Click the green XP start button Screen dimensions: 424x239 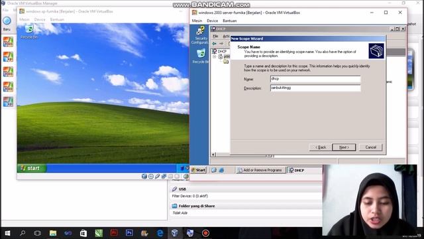31,168
